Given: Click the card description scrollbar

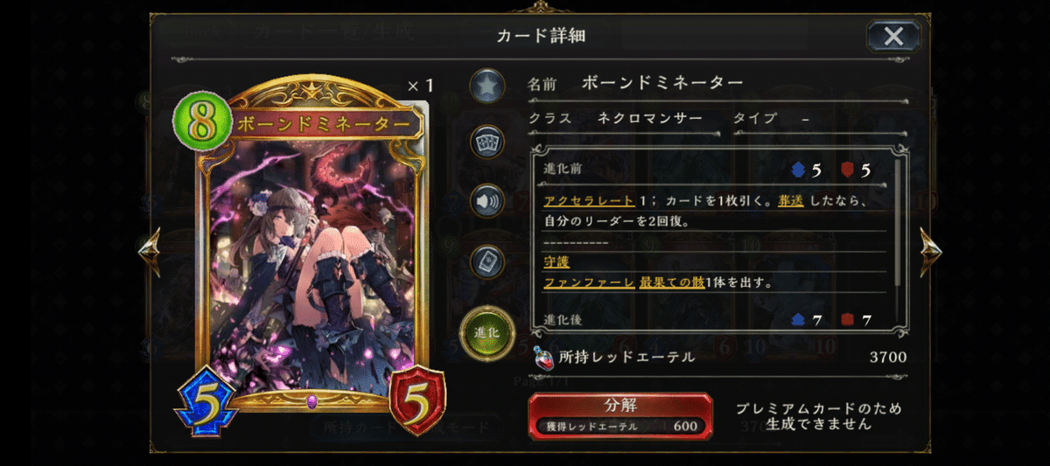Looking at the screenshot, I should [898, 223].
